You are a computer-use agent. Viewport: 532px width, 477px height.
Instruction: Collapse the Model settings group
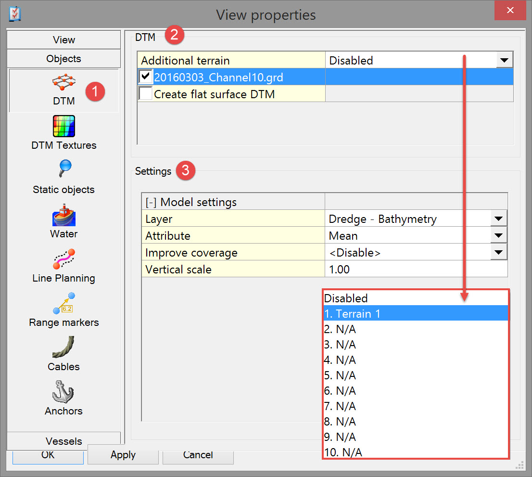click(x=151, y=202)
